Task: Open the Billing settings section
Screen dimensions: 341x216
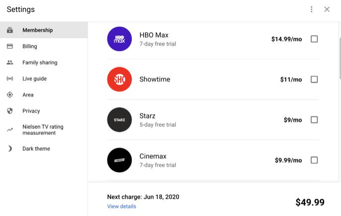Action: pos(44,46)
